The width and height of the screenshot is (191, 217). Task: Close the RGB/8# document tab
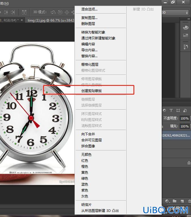coord(22,20)
